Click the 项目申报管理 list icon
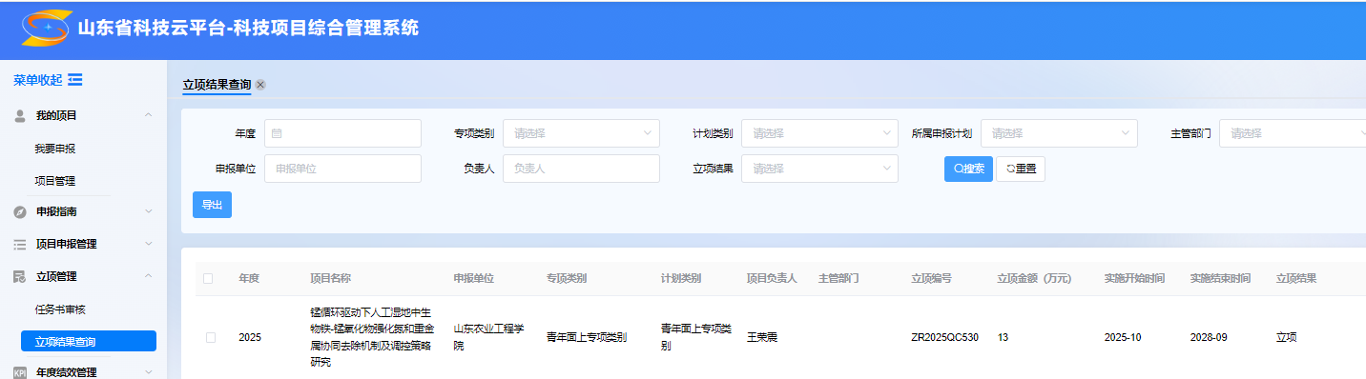 19,244
